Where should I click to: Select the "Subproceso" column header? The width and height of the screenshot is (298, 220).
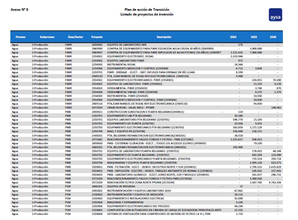click(x=47, y=37)
